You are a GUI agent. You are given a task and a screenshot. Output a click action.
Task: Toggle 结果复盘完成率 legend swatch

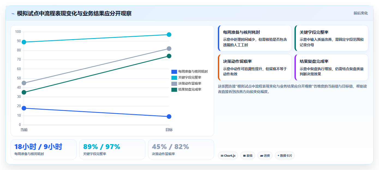(174, 89)
